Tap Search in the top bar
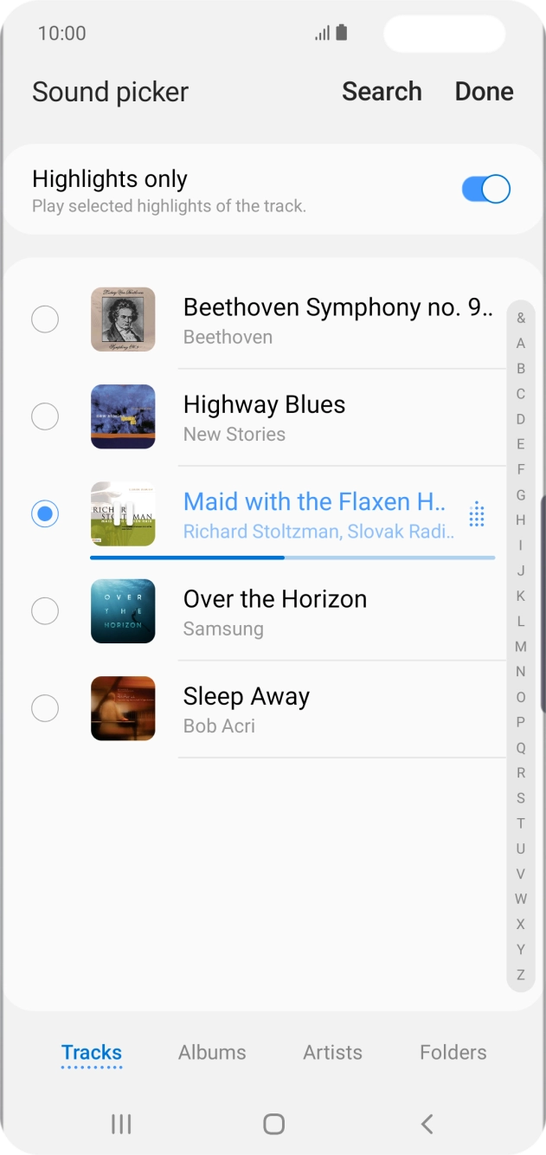The height and width of the screenshot is (1155, 546). [382, 92]
